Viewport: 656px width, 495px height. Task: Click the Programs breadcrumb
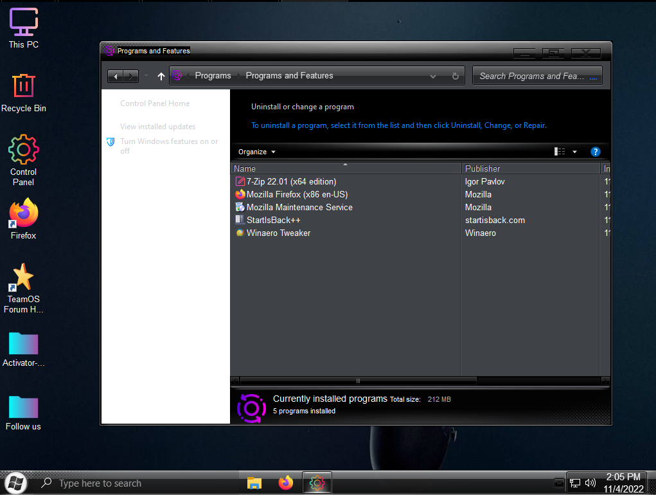coord(213,76)
